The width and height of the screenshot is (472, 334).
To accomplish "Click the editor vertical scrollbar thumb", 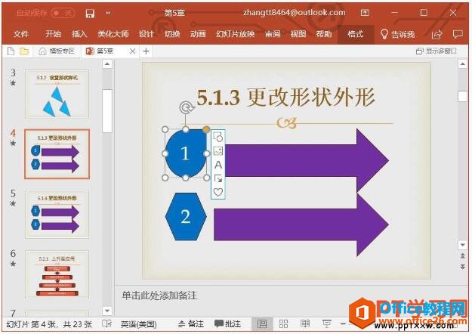I will (x=462, y=97).
